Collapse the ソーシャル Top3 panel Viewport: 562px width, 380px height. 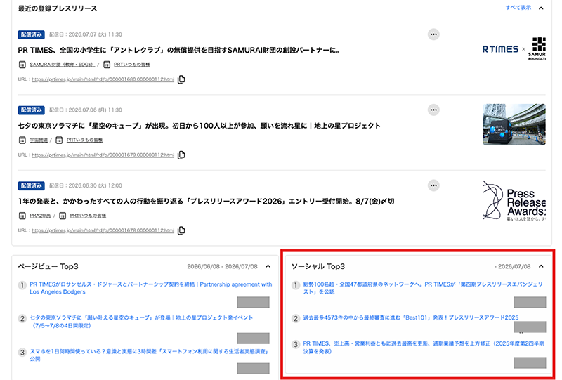tap(541, 266)
